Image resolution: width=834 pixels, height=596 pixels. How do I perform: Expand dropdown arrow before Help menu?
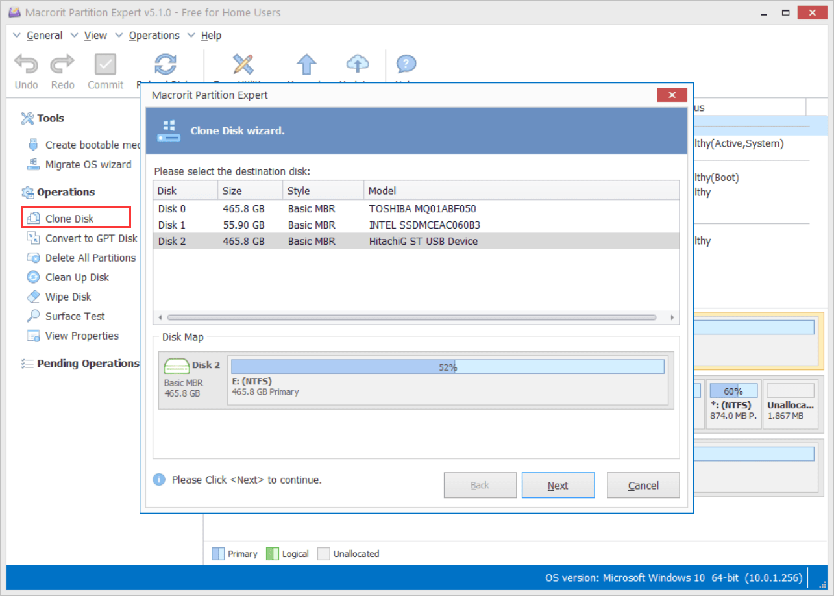pos(191,36)
